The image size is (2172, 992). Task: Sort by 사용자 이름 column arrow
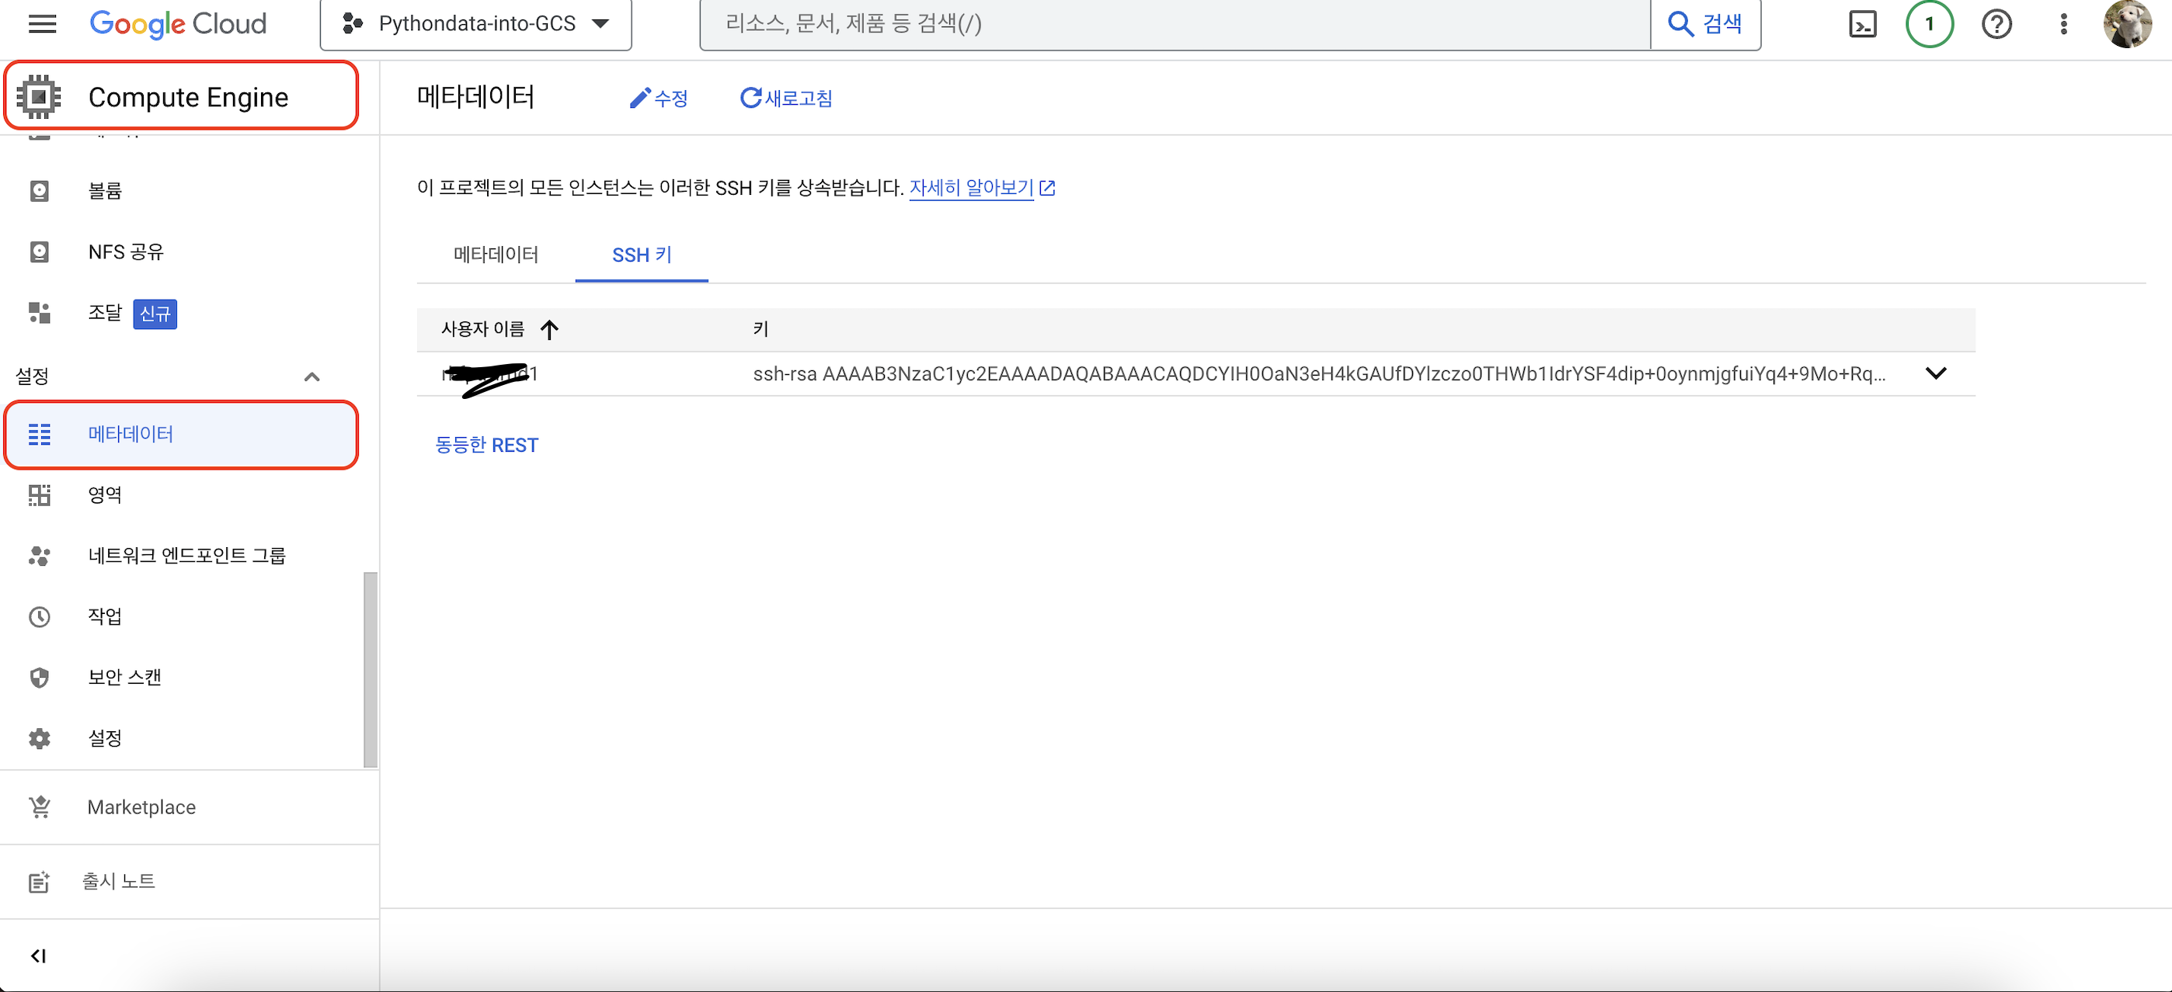coord(549,330)
